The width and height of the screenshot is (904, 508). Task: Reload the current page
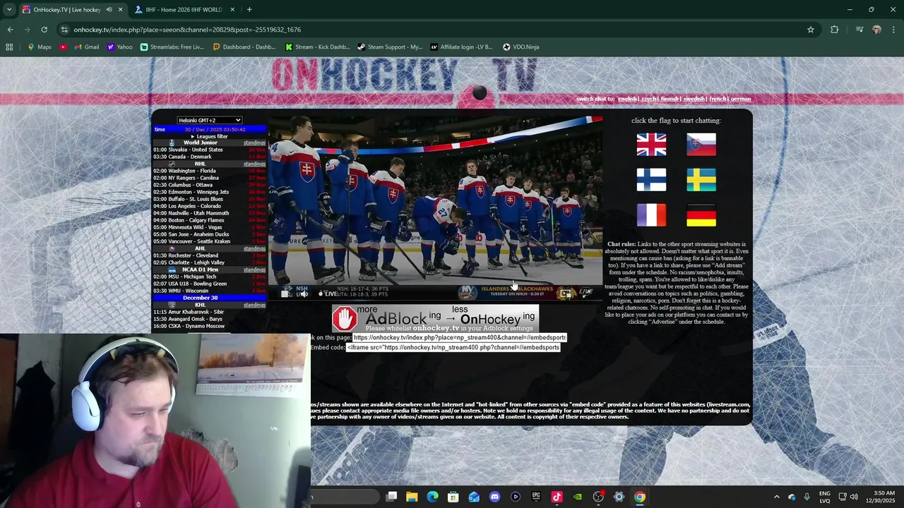tap(44, 30)
